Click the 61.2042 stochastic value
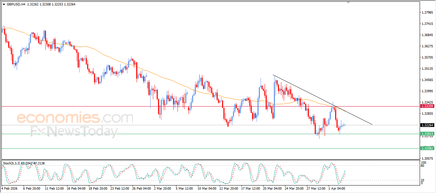This screenshot has height=193, width=436. point(27,163)
